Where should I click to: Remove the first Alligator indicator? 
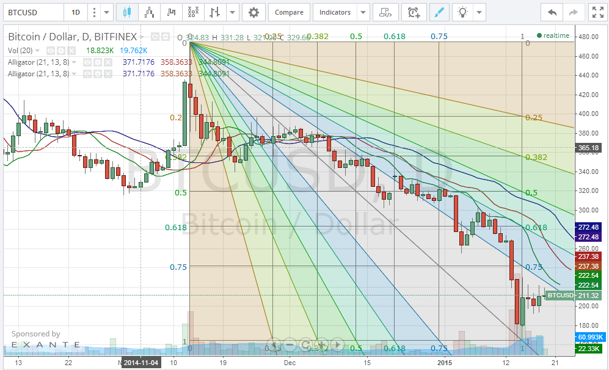coord(108,62)
